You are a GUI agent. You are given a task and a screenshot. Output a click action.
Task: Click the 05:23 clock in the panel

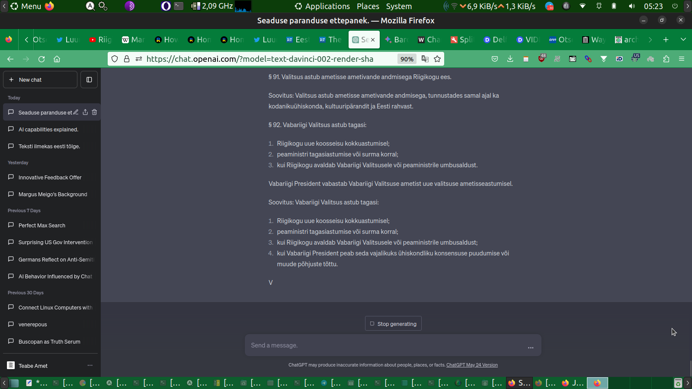(653, 6)
